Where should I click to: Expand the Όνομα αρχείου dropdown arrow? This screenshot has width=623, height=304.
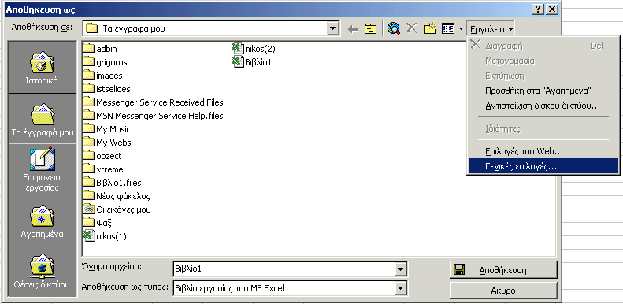(402, 269)
